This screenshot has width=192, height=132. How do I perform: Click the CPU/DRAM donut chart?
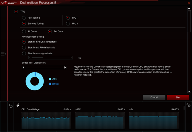[x=35, y=81]
